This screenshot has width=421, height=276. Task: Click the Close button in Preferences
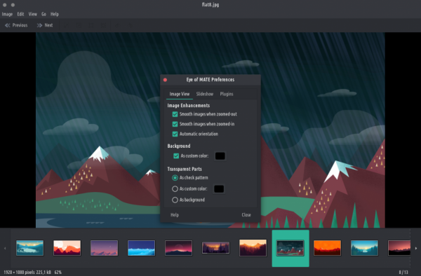(246, 215)
